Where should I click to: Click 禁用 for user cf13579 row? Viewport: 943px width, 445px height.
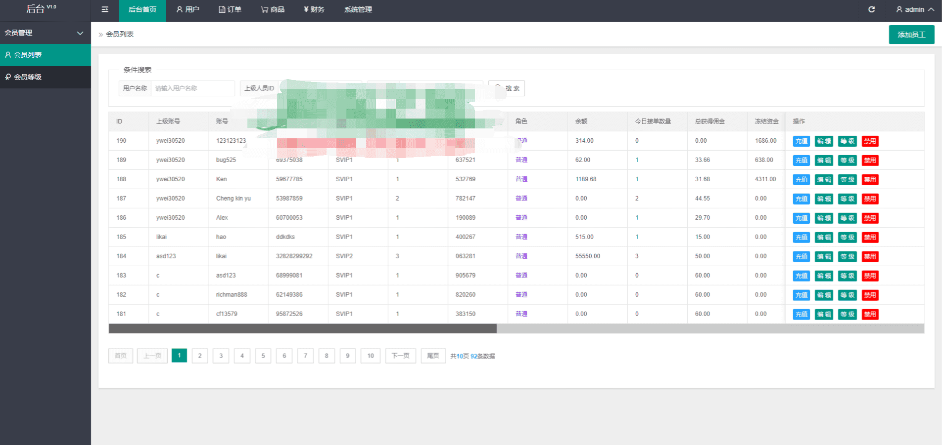tap(870, 315)
